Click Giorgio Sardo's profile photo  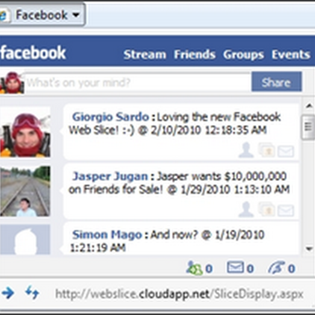click(25, 132)
